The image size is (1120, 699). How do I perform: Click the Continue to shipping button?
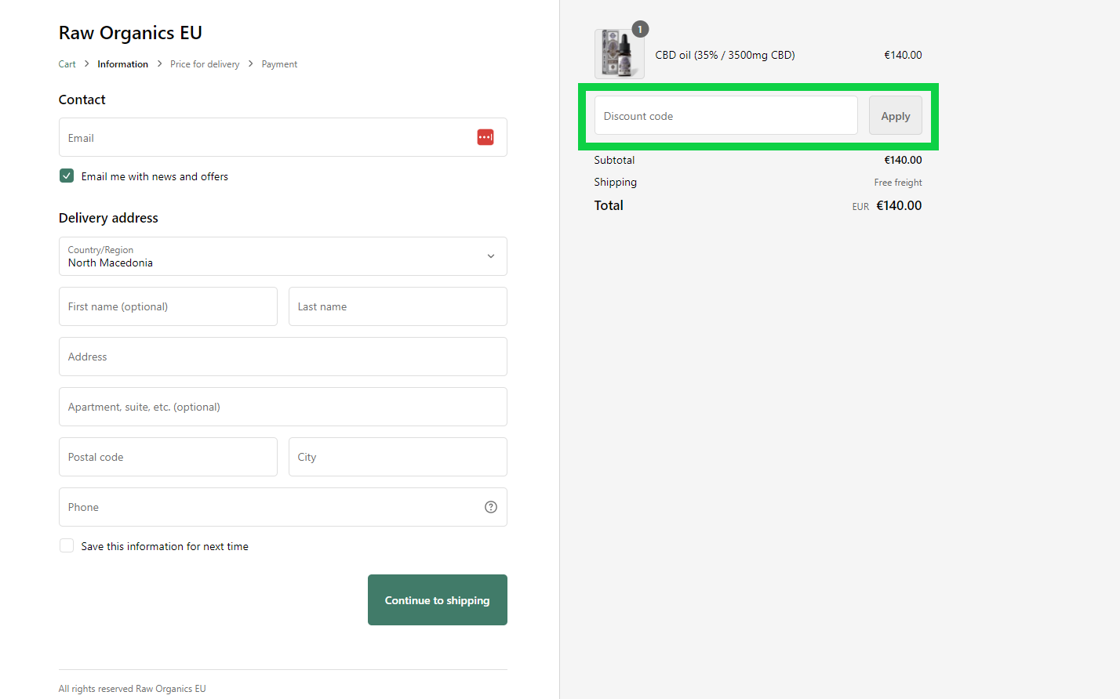pos(438,600)
